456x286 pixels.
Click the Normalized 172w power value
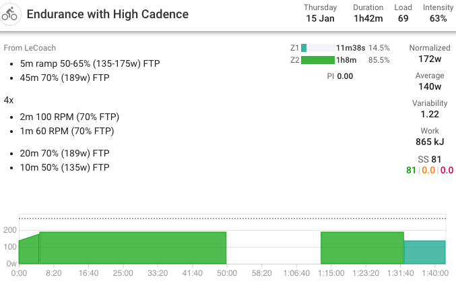[429, 59]
